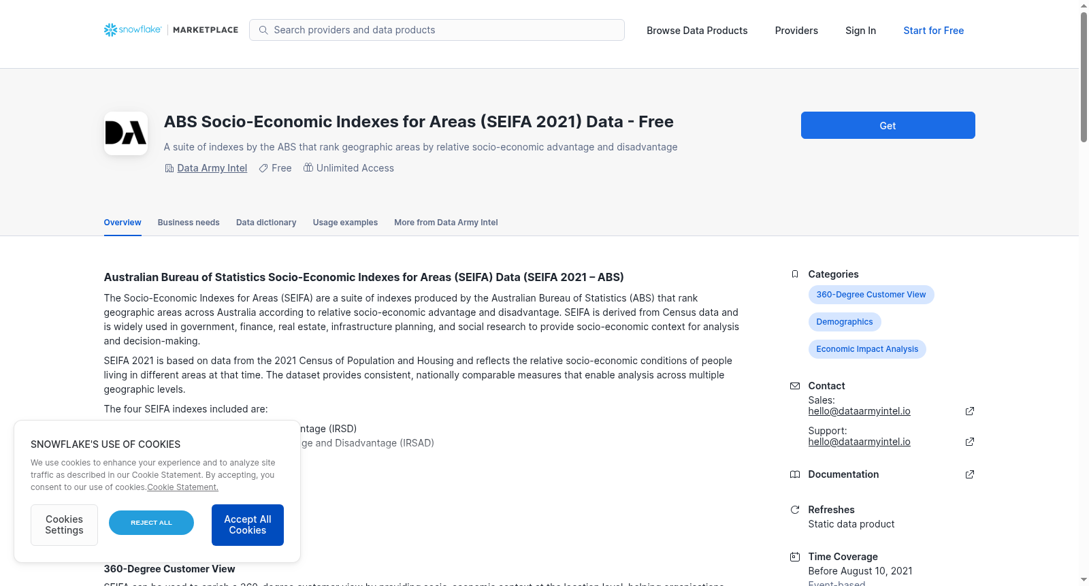Click the Snowflake logo
Viewport: 1089px width, 586px height.
133,30
